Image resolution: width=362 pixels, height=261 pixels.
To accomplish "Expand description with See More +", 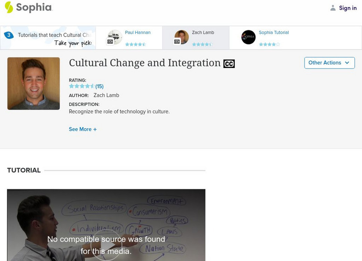I will pos(83,129).
